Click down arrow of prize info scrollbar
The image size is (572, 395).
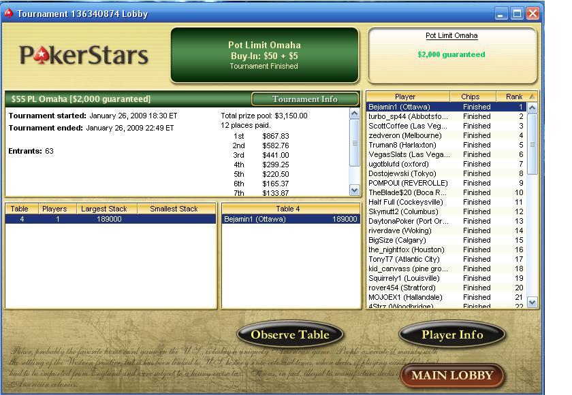[x=354, y=190]
